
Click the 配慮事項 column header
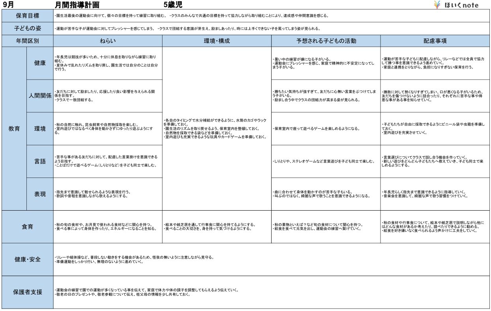point(435,41)
